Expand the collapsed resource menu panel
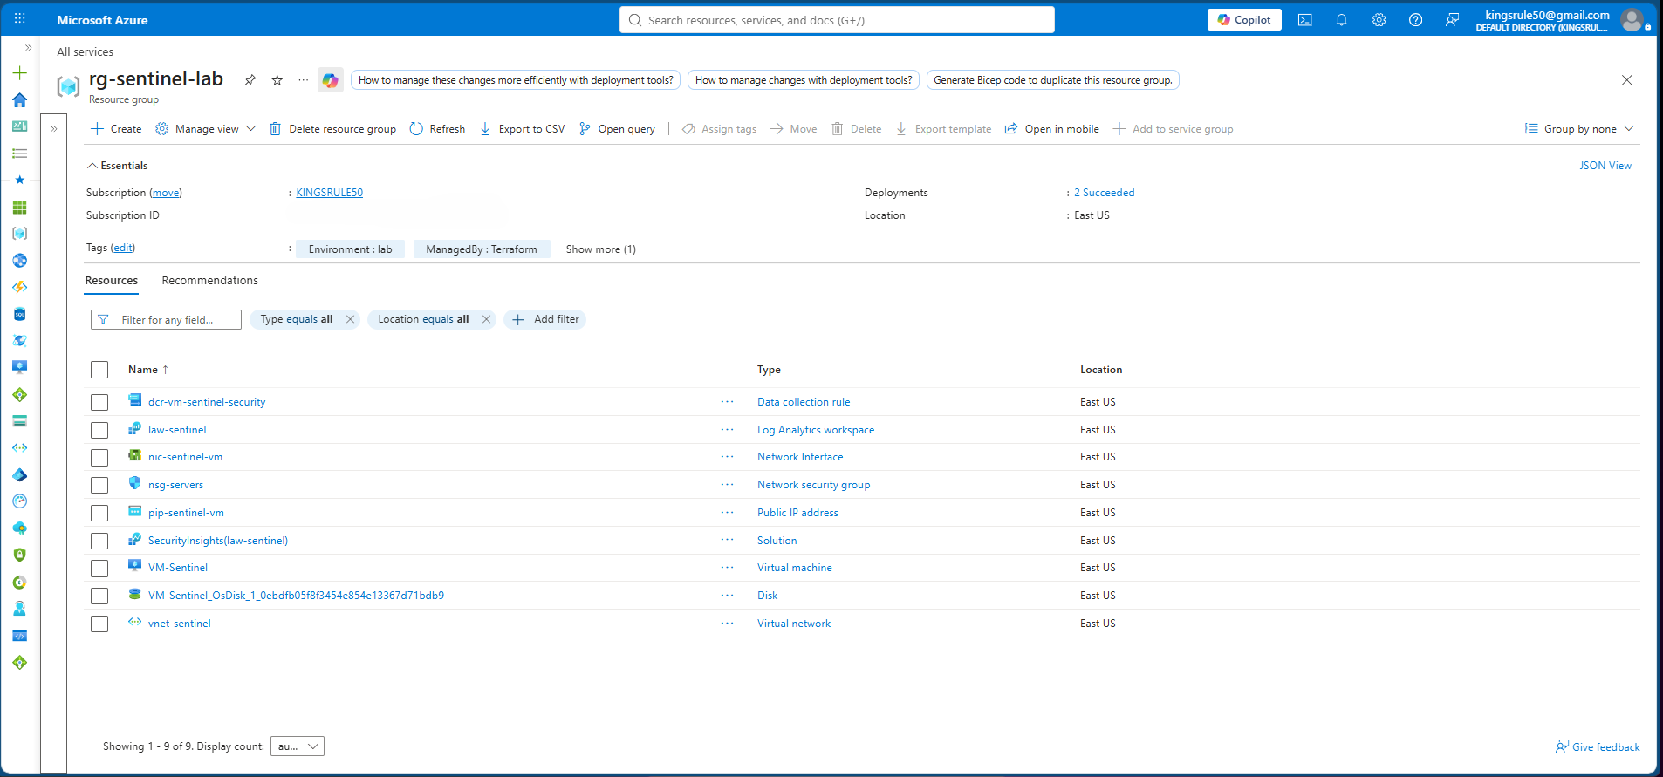The width and height of the screenshot is (1663, 777). coord(53,129)
